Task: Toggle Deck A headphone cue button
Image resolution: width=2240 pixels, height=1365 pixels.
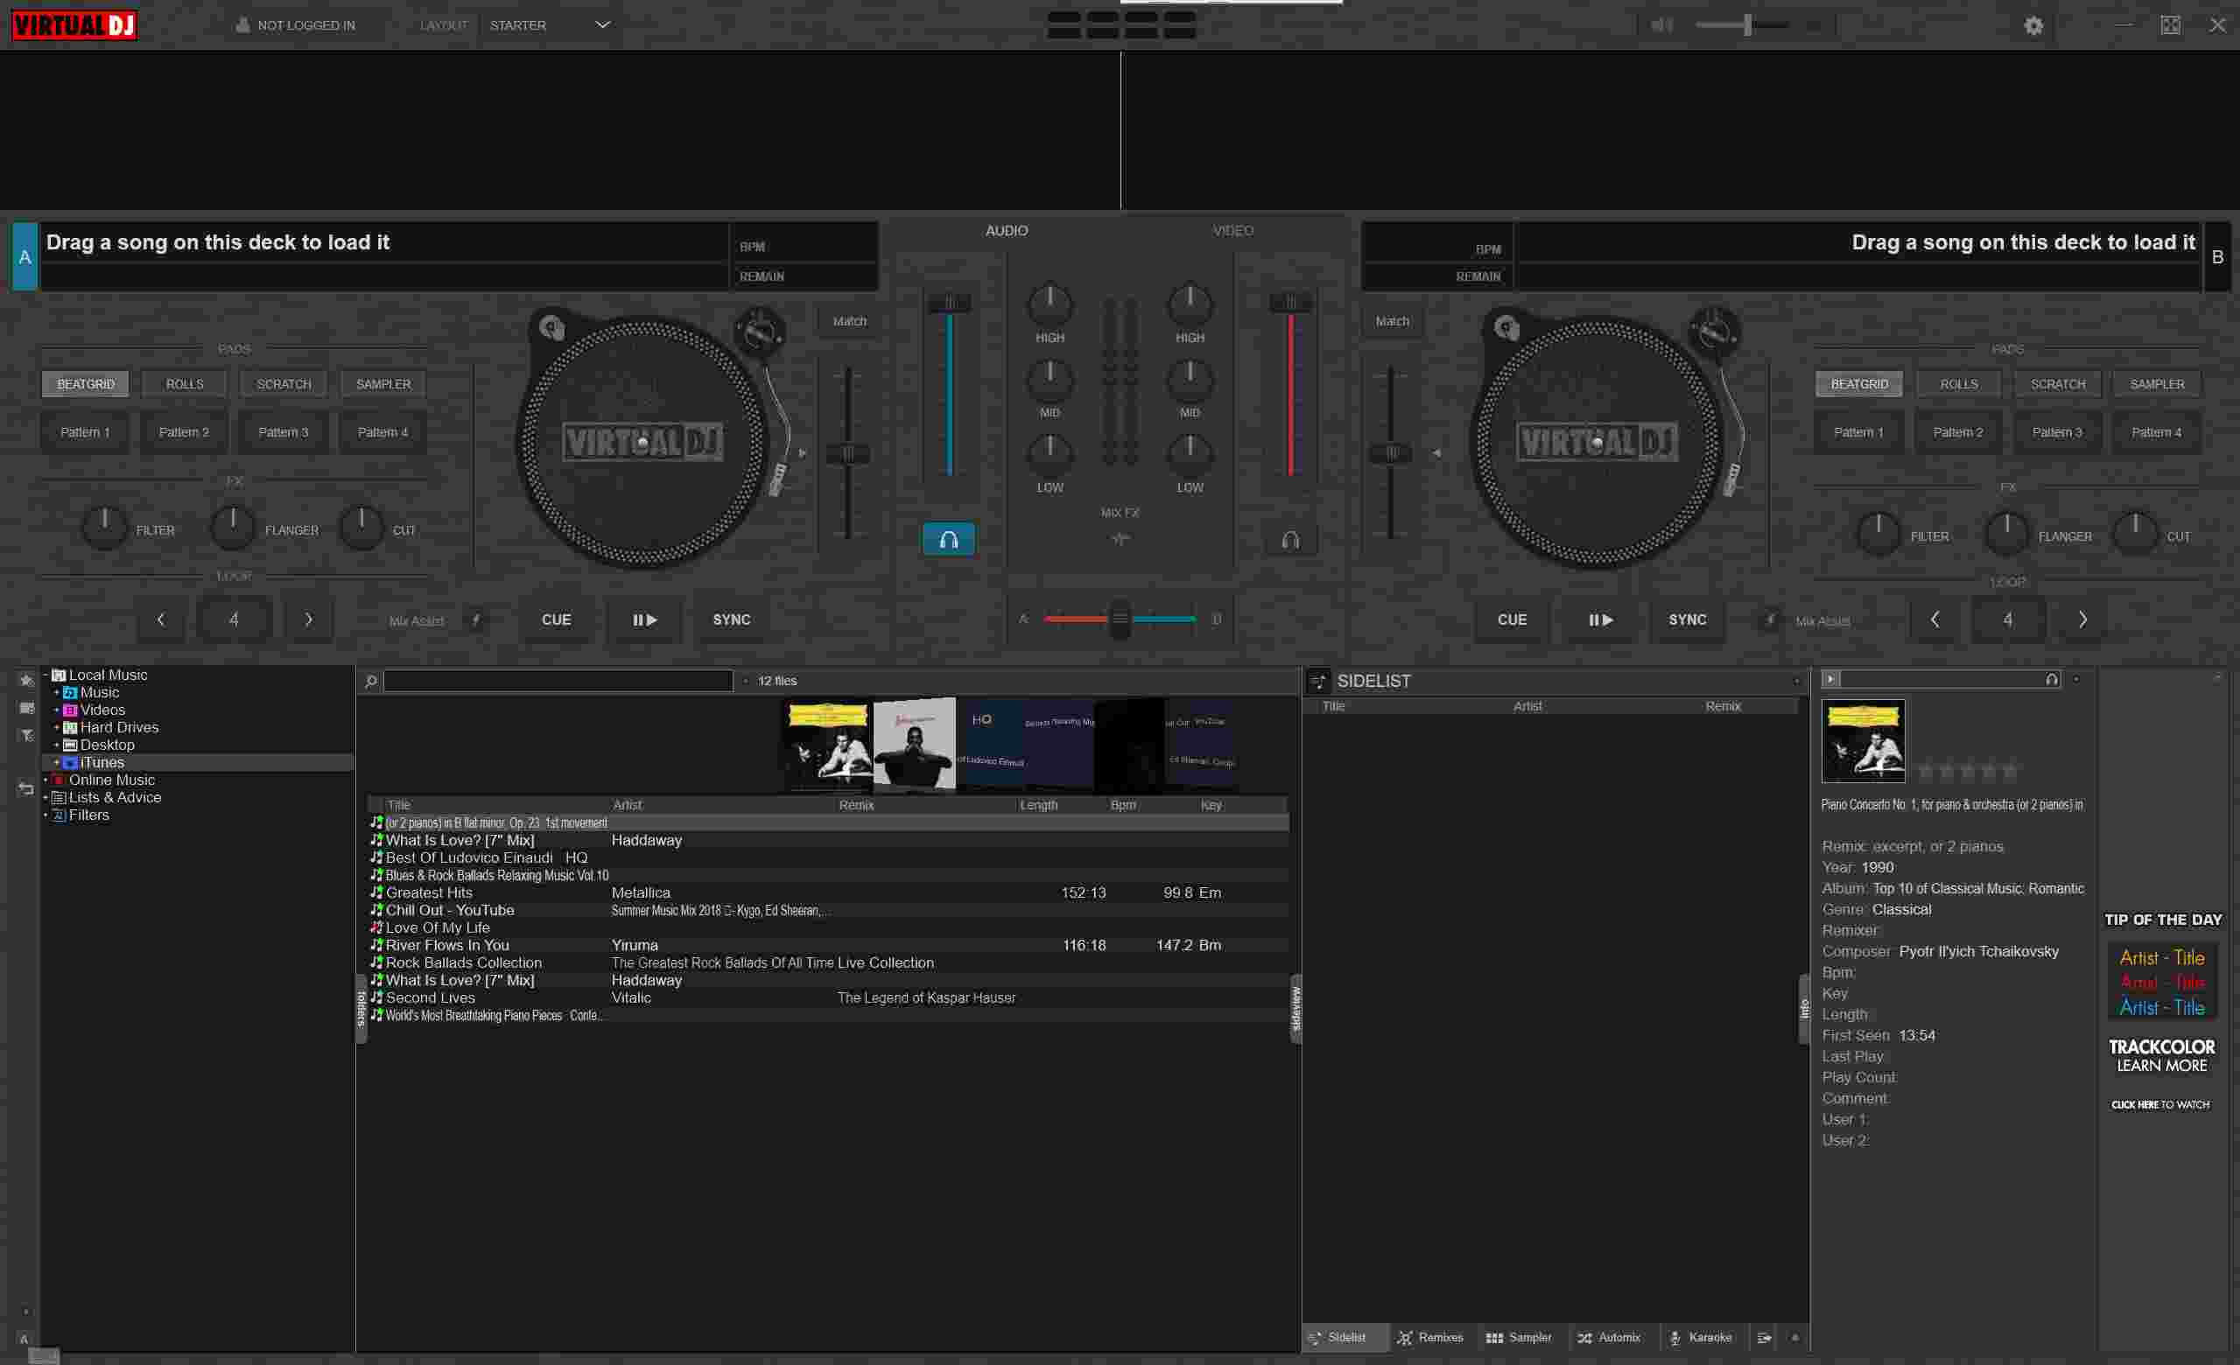Action: 948,539
